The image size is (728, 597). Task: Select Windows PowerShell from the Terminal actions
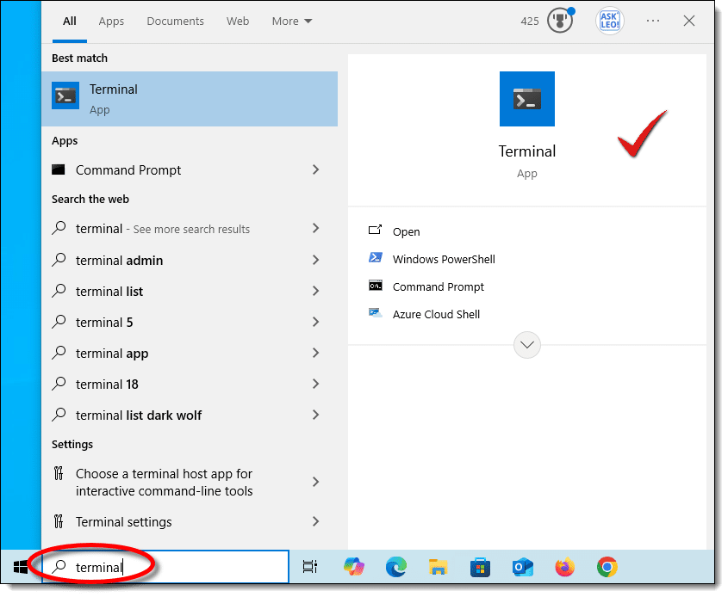443,259
